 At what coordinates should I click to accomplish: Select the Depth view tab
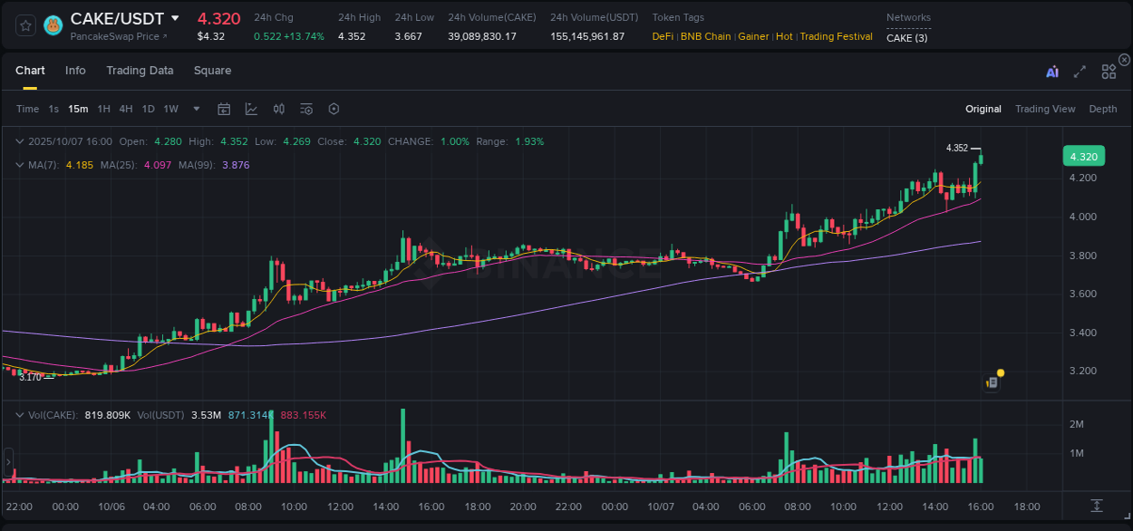point(1103,109)
